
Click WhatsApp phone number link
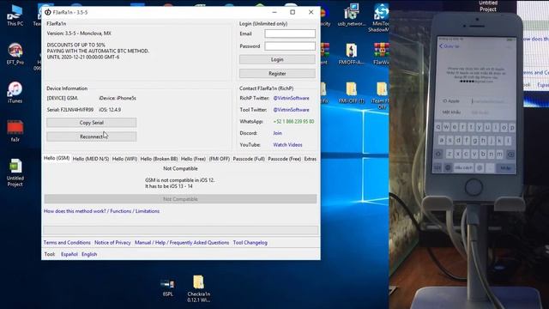293,122
